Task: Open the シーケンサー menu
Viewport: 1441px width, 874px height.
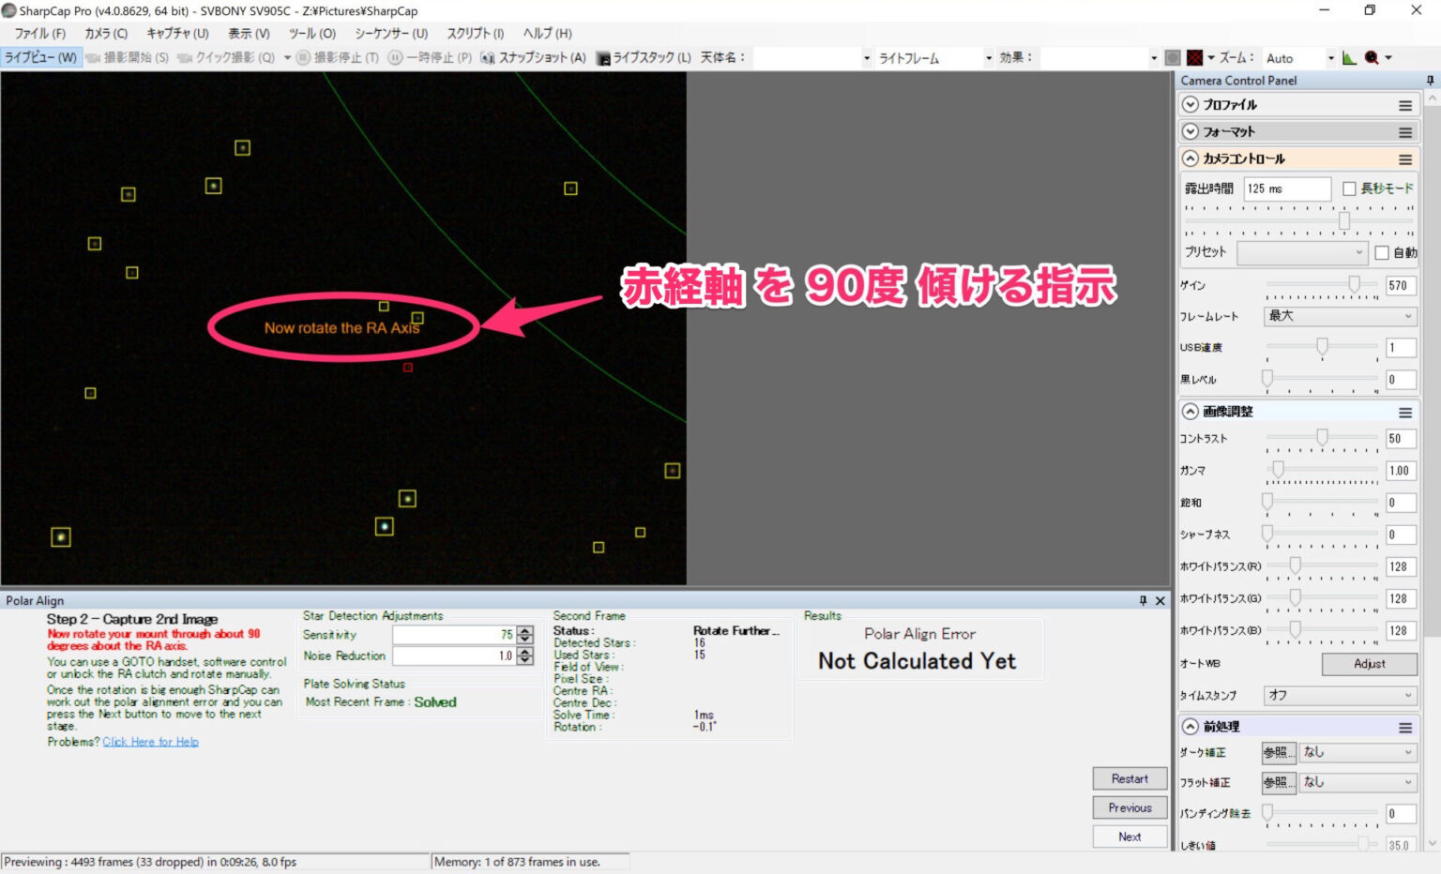Action: [390, 33]
